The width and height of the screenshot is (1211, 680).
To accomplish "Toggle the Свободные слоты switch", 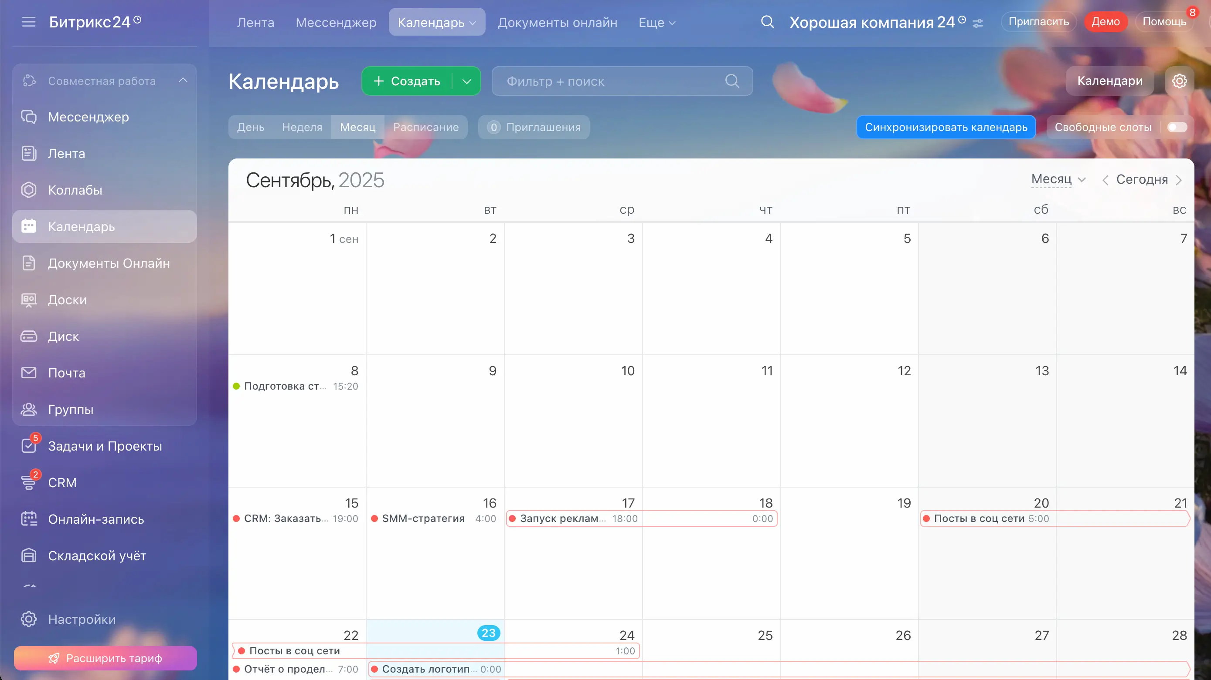I will coord(1177,127).
